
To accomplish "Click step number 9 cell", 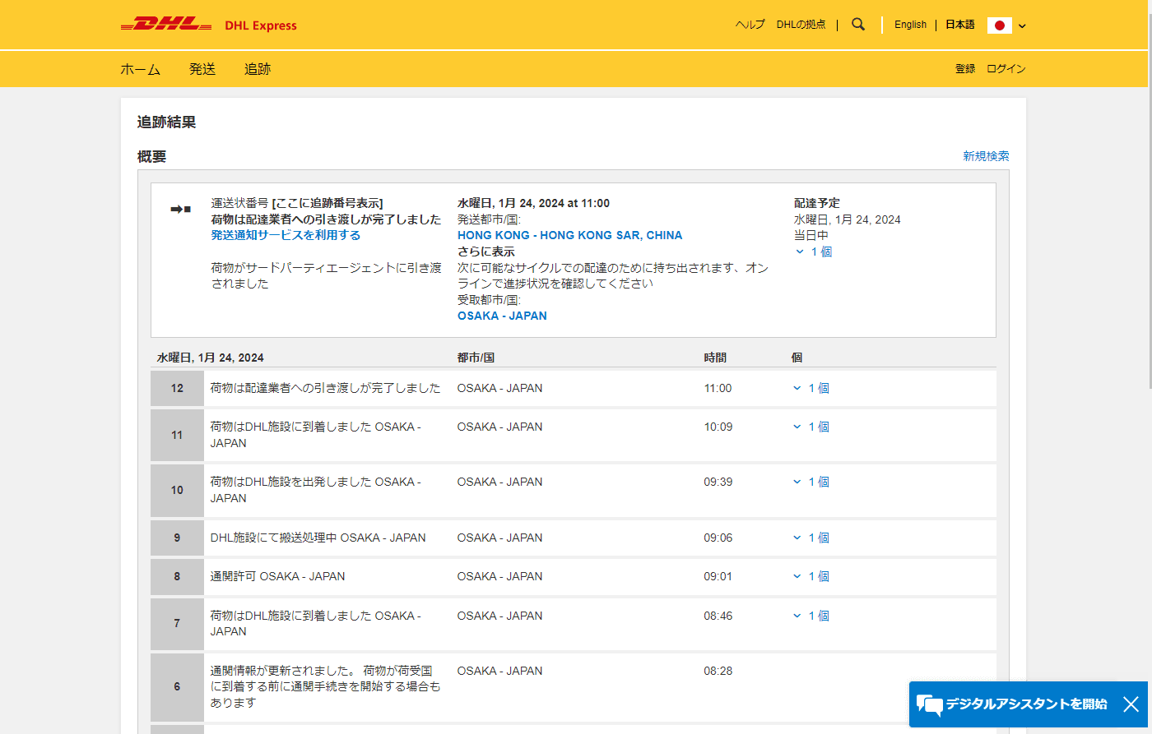I will 177,538.
